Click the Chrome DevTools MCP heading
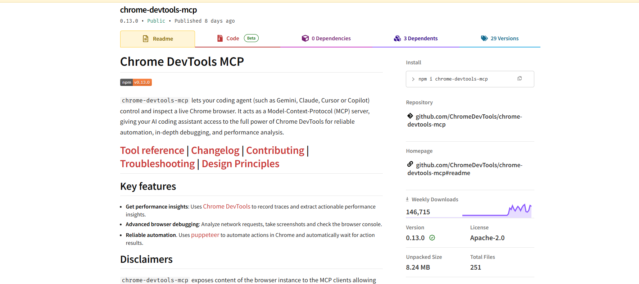 (x=182, y=61)
